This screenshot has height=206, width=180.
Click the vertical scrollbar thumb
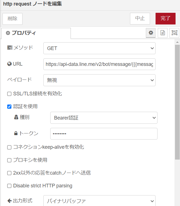[x=177, y=102]
